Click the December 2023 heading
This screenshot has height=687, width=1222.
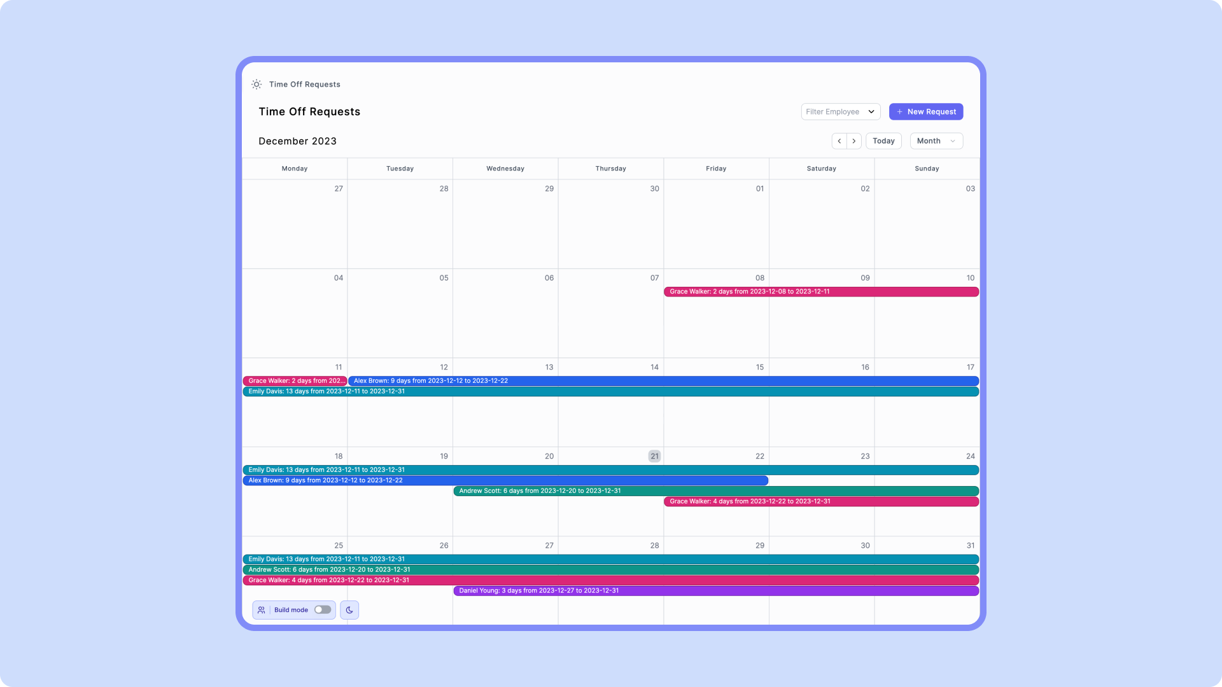(x=297, y=141)
